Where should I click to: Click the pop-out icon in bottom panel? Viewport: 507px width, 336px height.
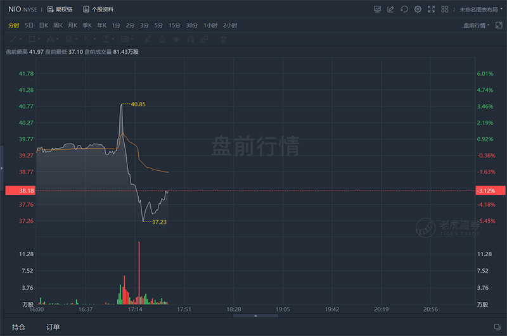click(x=497, y=327)
